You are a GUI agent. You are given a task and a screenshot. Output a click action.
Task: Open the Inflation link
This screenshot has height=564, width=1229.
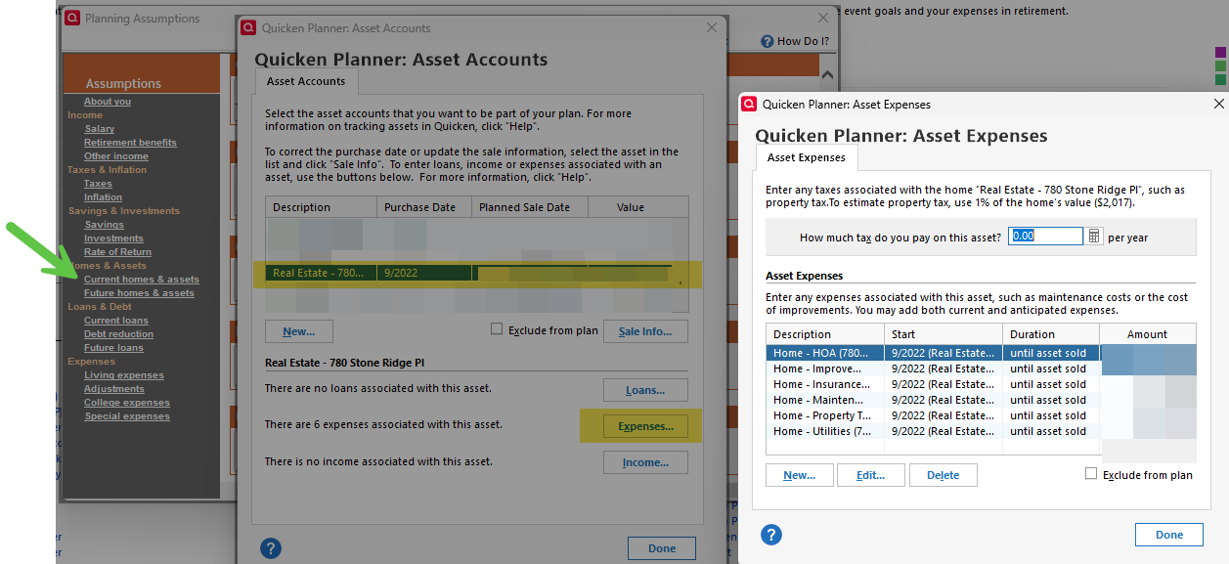pos(104,197)
